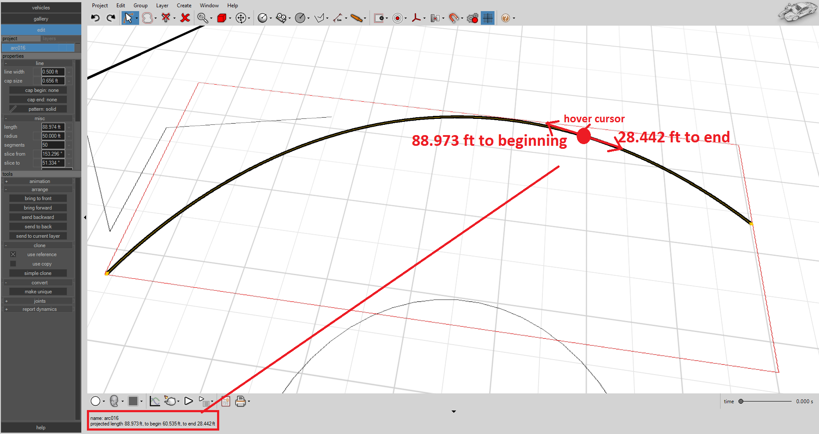Click the question mark help icon
This screenshot has width=819, height=434.
coord(506,18)
